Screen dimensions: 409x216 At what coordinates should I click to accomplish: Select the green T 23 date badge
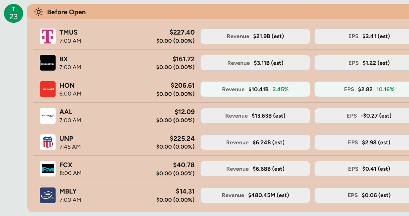[x=14, y=13]
